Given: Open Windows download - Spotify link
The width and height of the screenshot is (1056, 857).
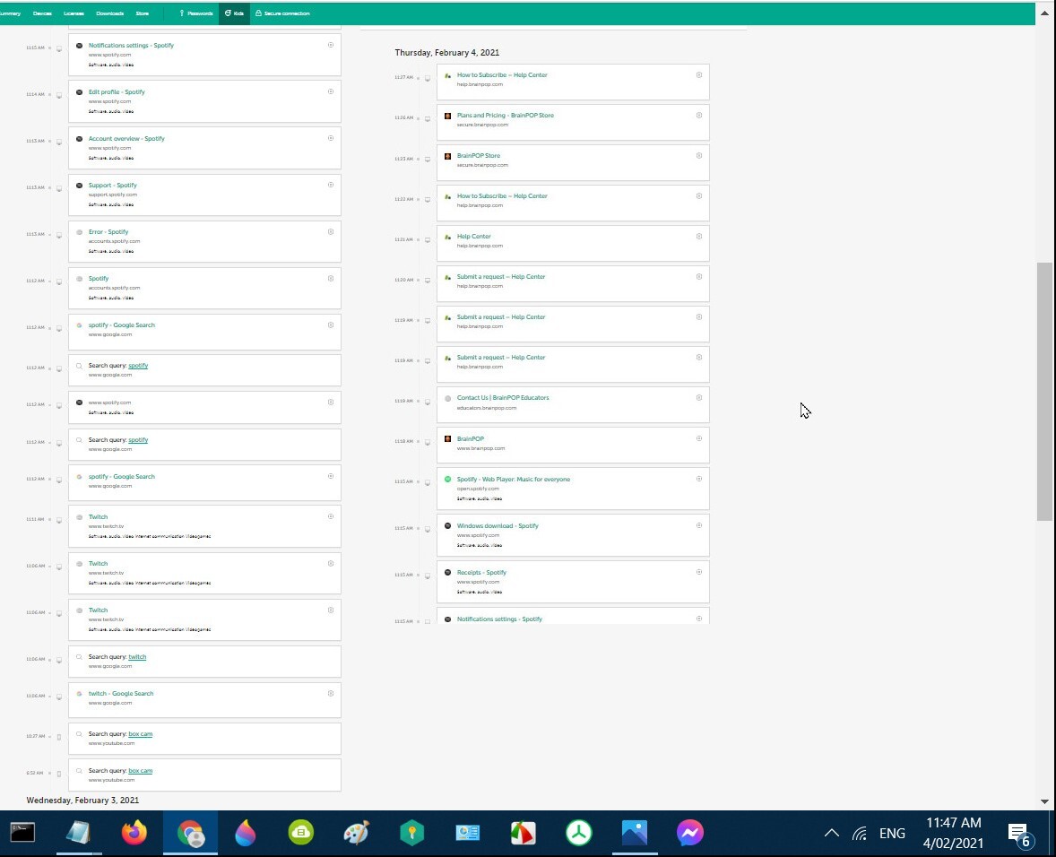Looking at the screenshot, I should pyautogui.click(x=498, y=526).
